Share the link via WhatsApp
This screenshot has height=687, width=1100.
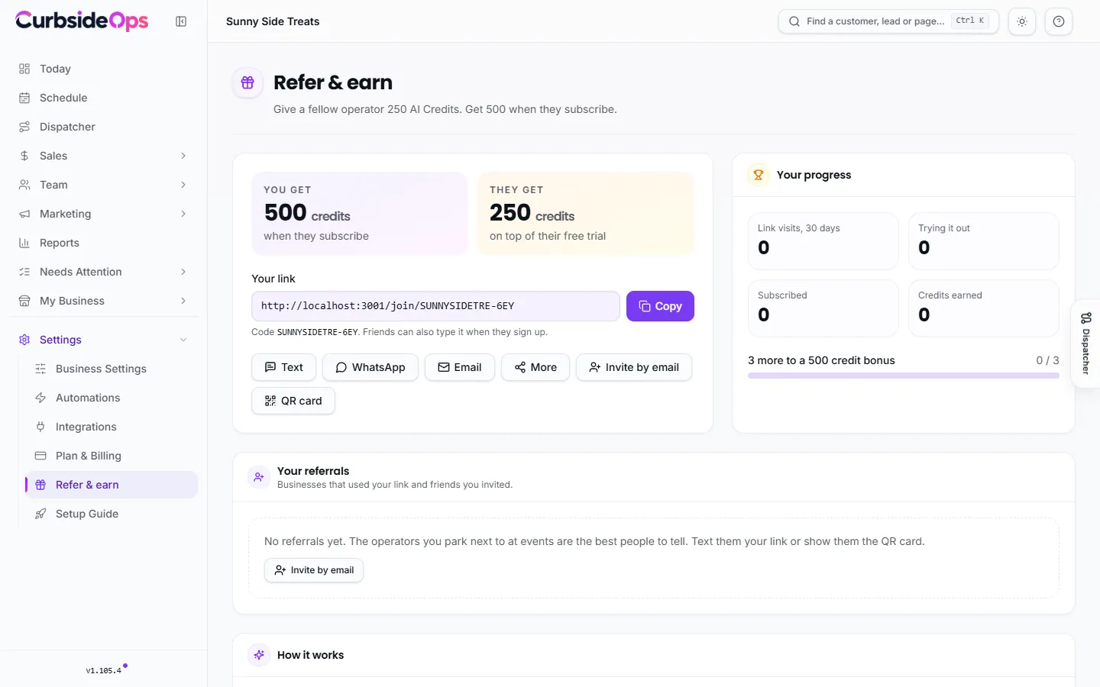pos(370,367)
